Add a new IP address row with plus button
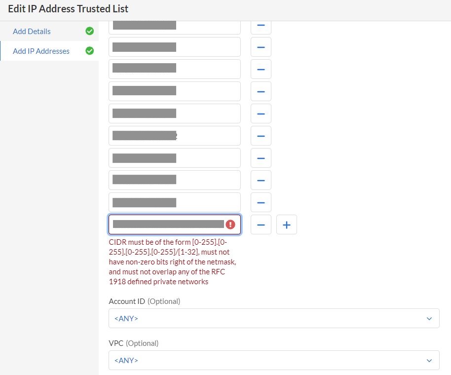Screen dimensions: 451x375 click(287, 225)
